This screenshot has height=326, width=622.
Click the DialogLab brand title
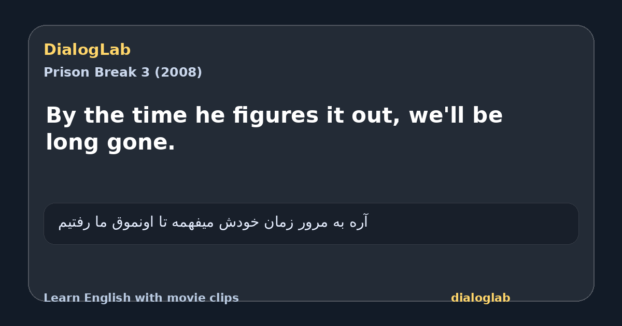tap(87, 50)
